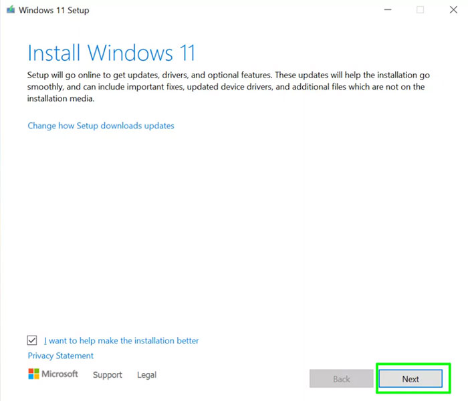468x401 pixels.
Task: Close the Windows 11 Setup window
Action: point(453,10)
